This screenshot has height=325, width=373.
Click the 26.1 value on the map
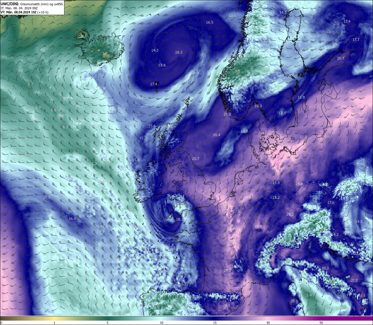(x=226, y=305)
